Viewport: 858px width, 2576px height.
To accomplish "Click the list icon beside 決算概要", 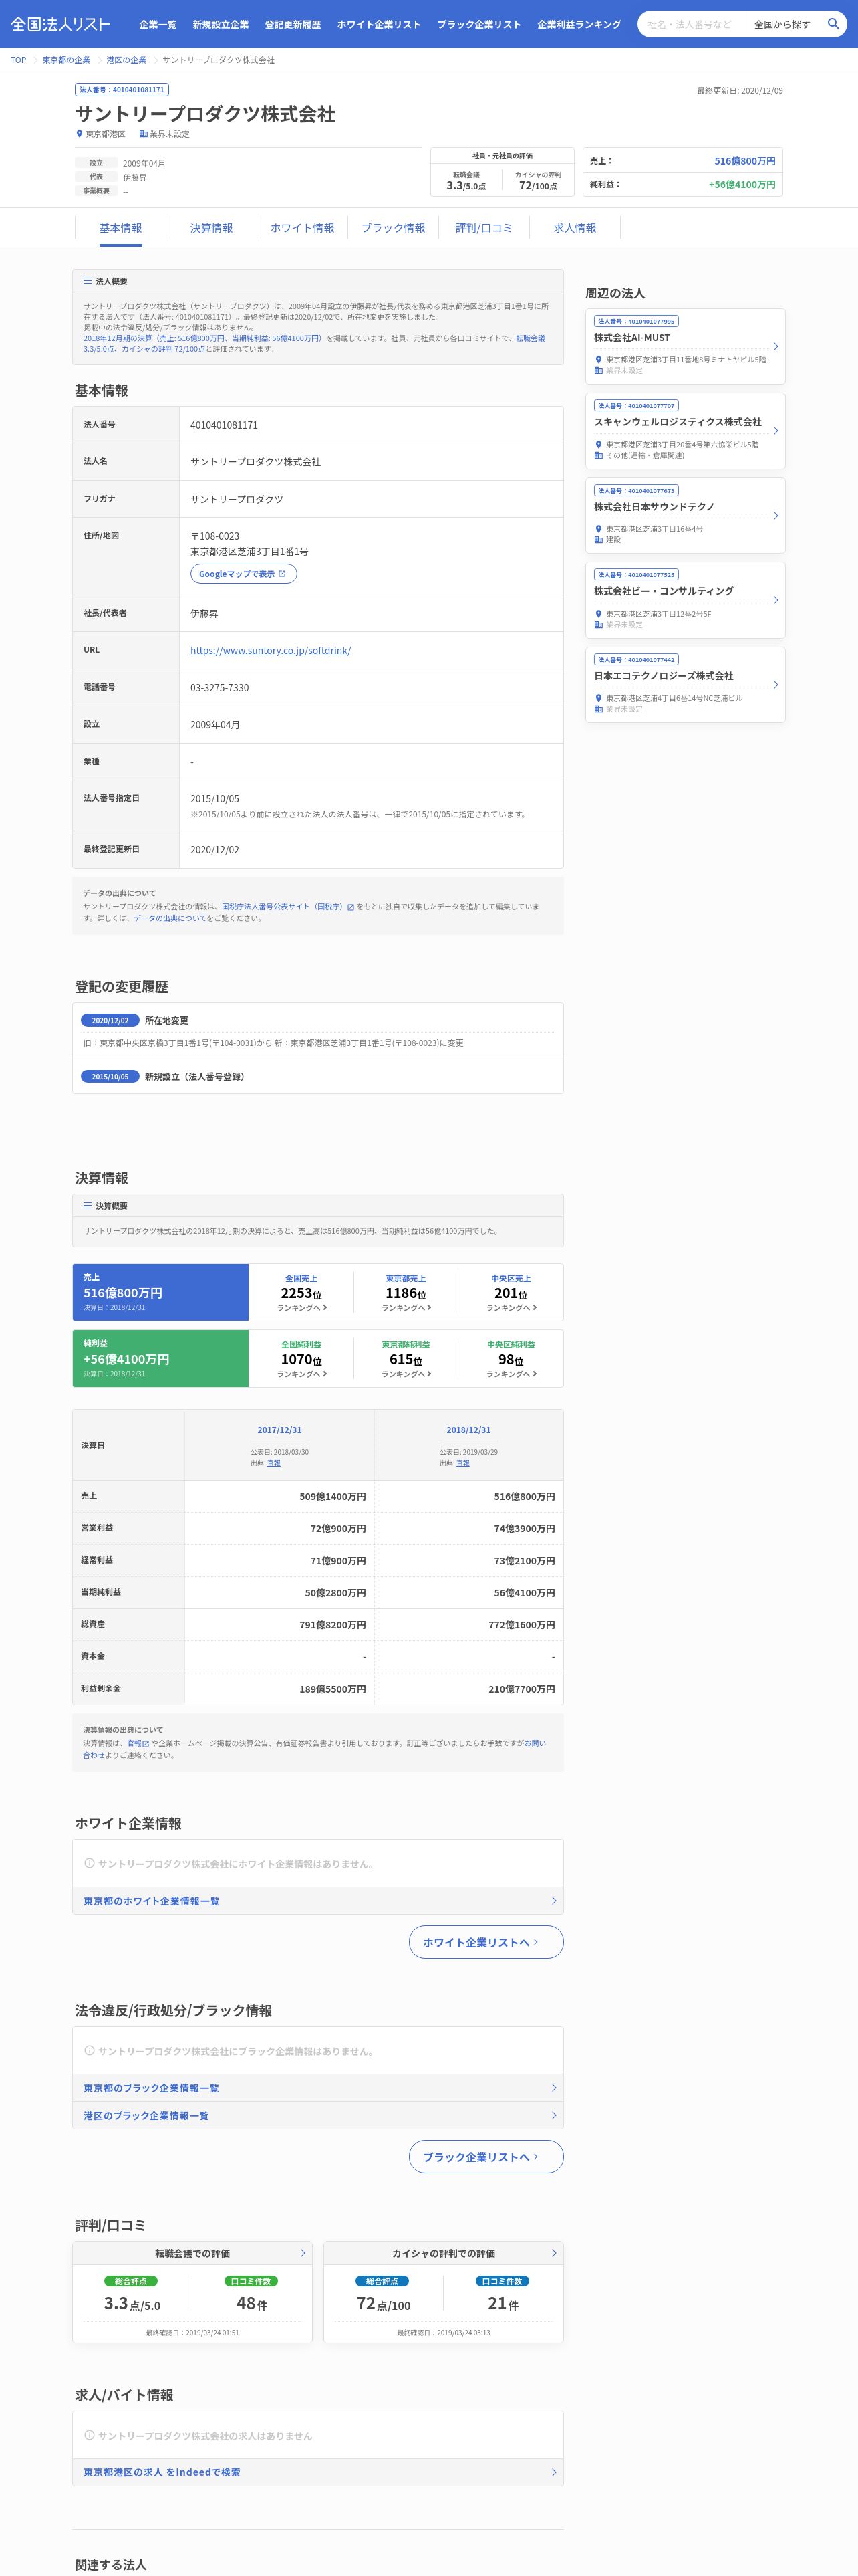I will click(x=88, y=1206).
